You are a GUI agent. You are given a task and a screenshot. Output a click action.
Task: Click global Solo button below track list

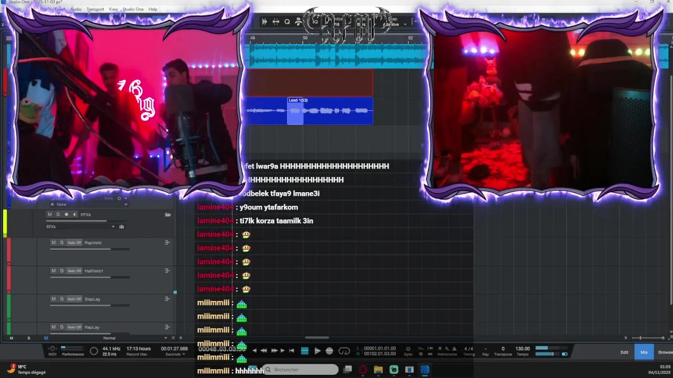pos(29,338)
